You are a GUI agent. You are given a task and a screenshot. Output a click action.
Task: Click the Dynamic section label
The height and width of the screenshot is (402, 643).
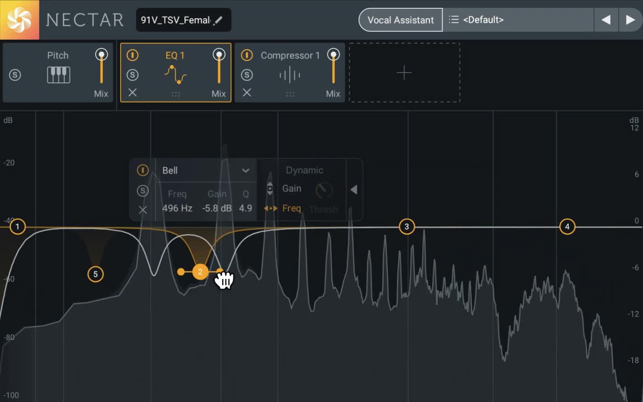tap(305, 170)
